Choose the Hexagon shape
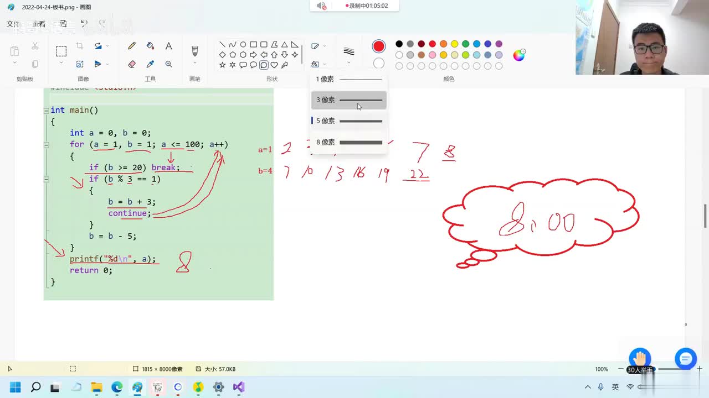 click(x=243, y=55)
